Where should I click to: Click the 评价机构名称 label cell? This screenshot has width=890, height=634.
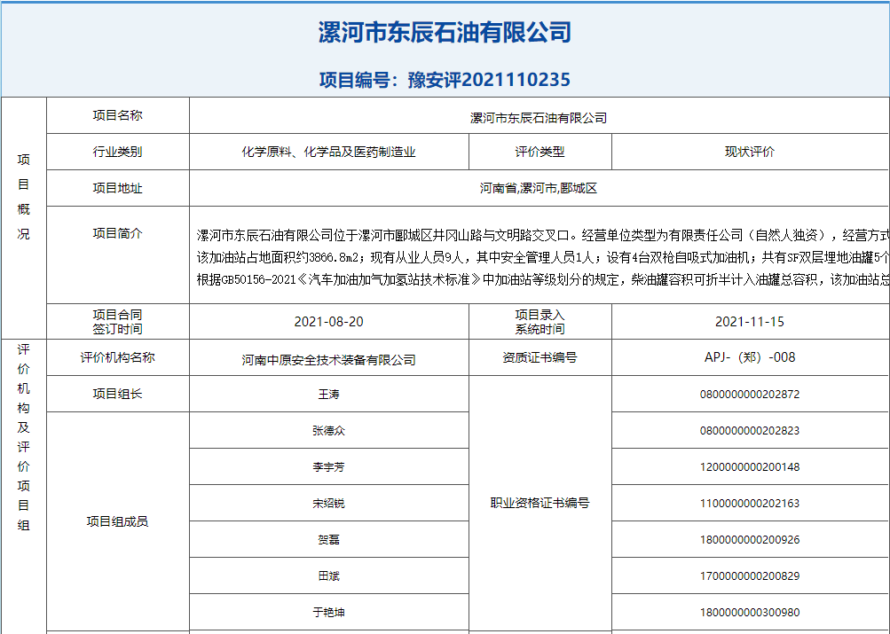117,357
